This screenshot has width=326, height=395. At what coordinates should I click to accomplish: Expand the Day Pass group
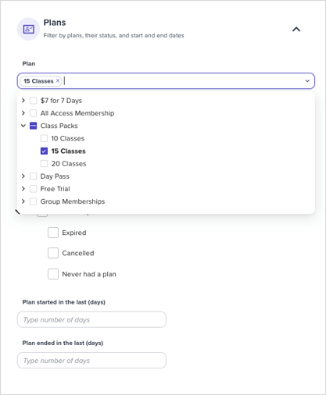[23, 176]
